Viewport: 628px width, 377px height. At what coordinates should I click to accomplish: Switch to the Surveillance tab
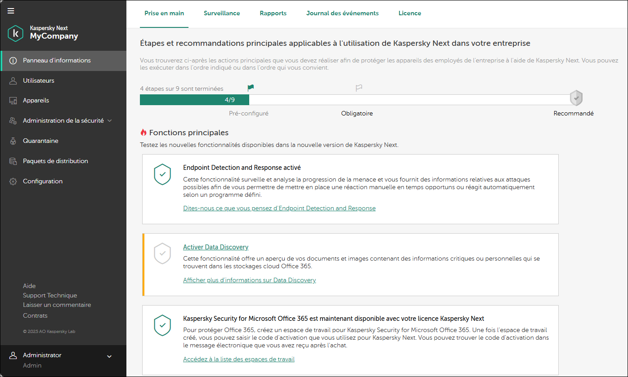pos(222,13)
